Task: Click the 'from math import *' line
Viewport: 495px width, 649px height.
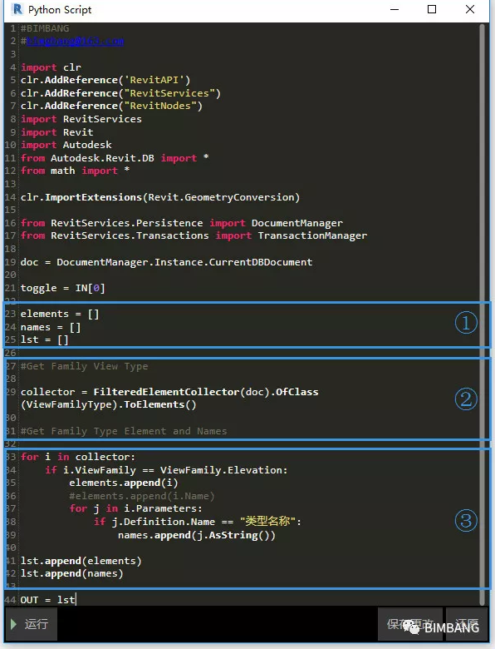Action: point(76,171)
